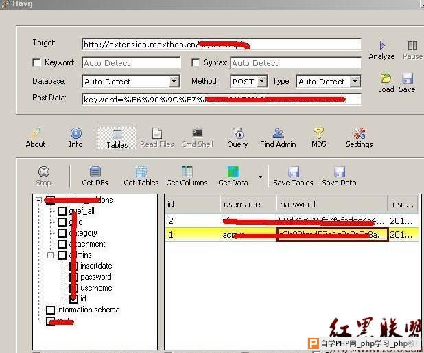Image resolution: width=424 pixels, height=353 pixels.
Task: Select the username column in tree
Action: [96, 288]
